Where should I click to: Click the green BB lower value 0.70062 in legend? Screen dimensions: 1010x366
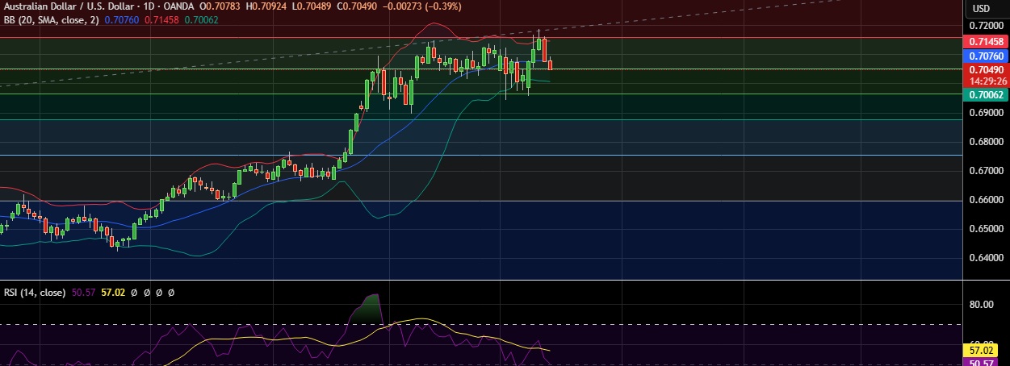pyautogui.click(x=200, y=21)
